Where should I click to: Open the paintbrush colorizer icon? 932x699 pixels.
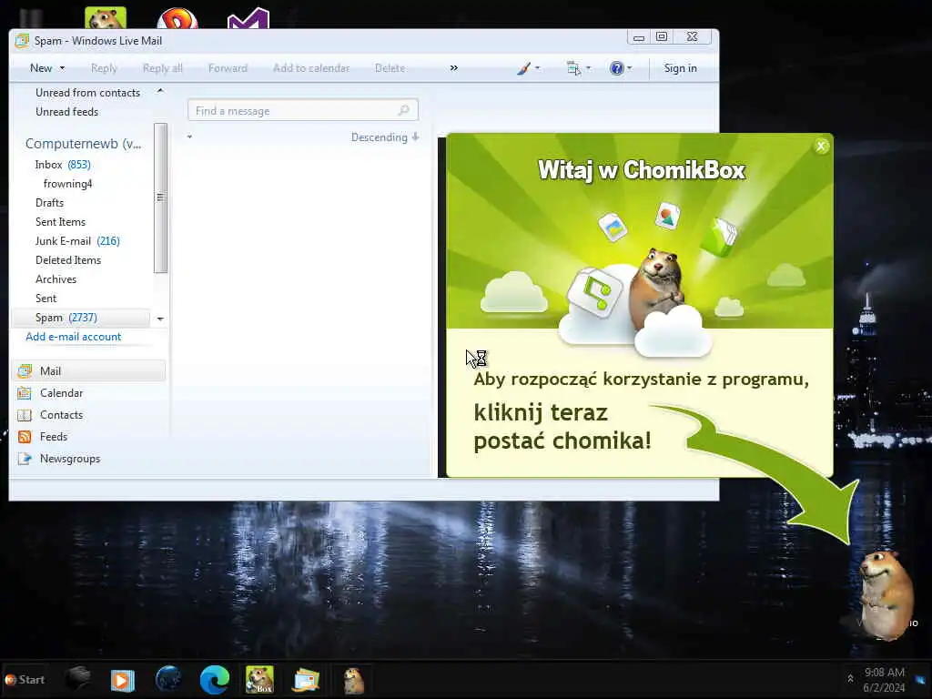click(523, 68)
